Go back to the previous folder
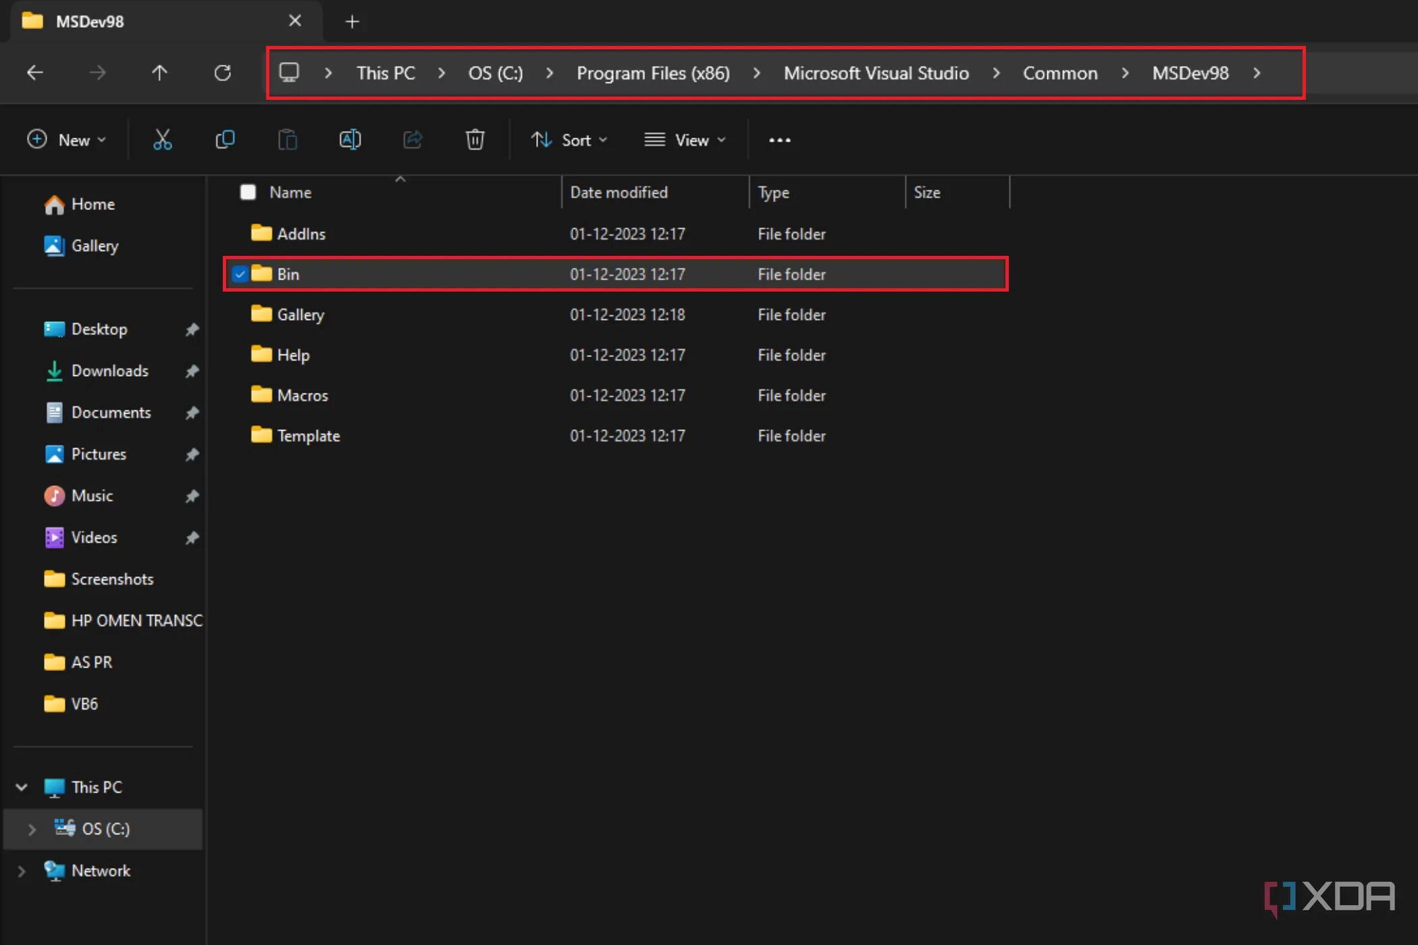The height and width of the screenshot is (945, 1418). (x=34, y=73)
